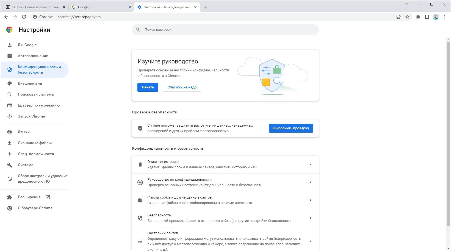Click the Начать button
Image resolution: width=451 pixels, height=251 pixels.
pyautogui.click(x=148, y=87)
